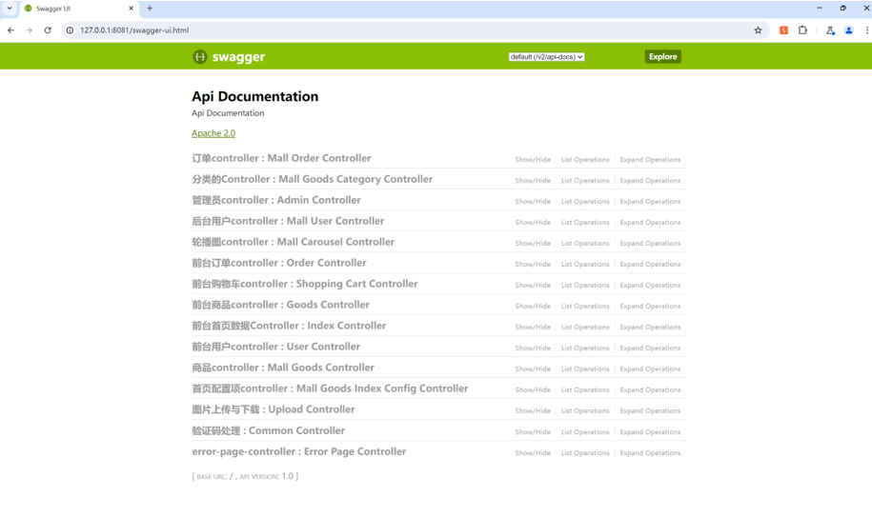Toggle Show/Hide for Error Page Controller

tap(533, 453)
